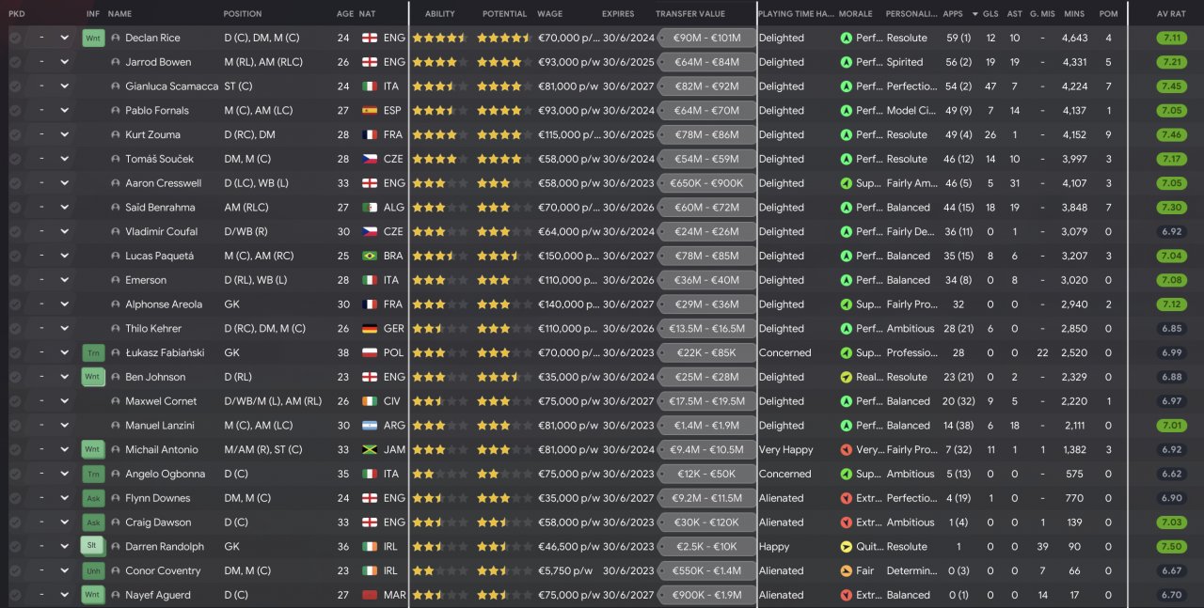
Task: Click Declan Rice's 'Wnt' info status icon
Action: (93, 38)
